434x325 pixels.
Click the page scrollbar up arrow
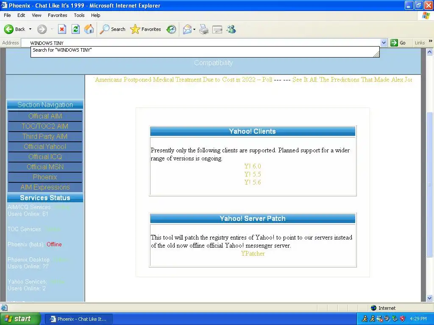(x=430, y=52)
